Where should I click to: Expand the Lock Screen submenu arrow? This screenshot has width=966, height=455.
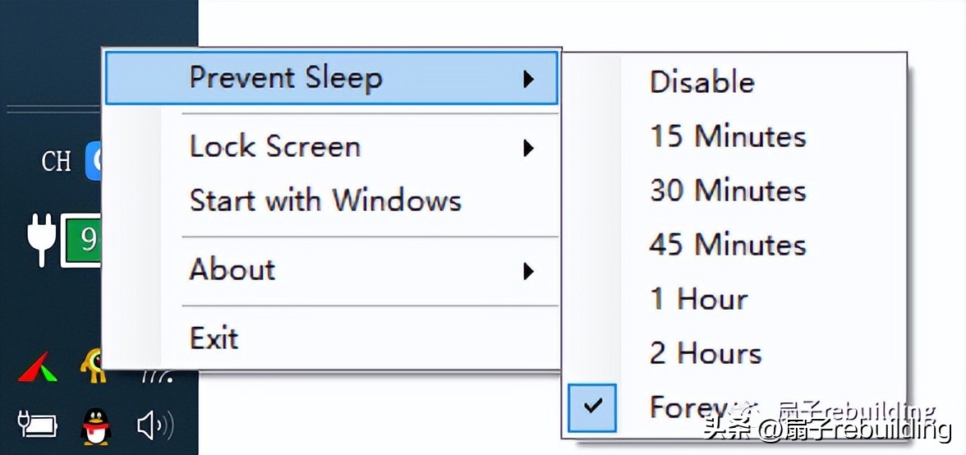click(x=528, y=148)
